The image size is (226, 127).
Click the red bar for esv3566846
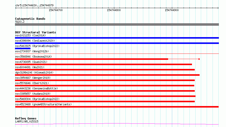tap(91, 59)
